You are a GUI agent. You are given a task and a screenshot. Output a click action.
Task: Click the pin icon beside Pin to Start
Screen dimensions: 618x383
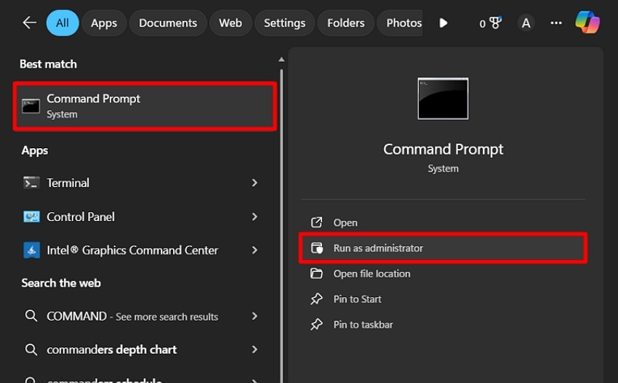tap(316, 299)
